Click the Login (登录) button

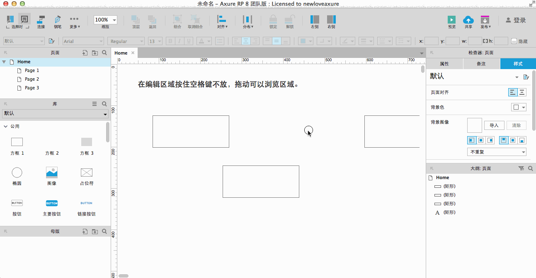(x=516, y=20)
